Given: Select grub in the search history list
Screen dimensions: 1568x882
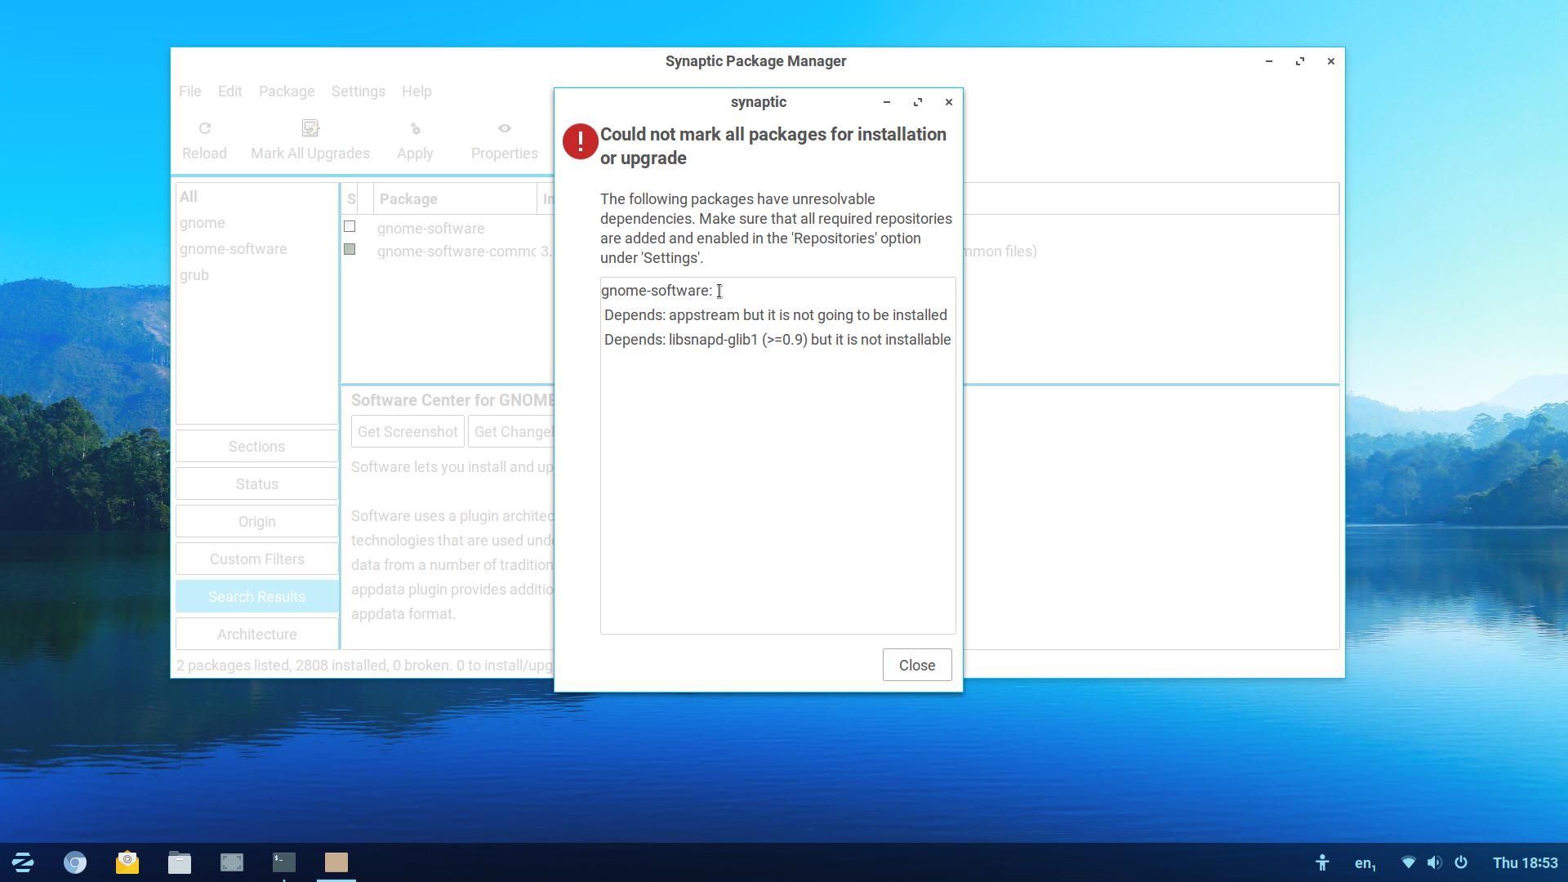Looking at the screenshot, I should pyautogui.click(x=194, y=275).
